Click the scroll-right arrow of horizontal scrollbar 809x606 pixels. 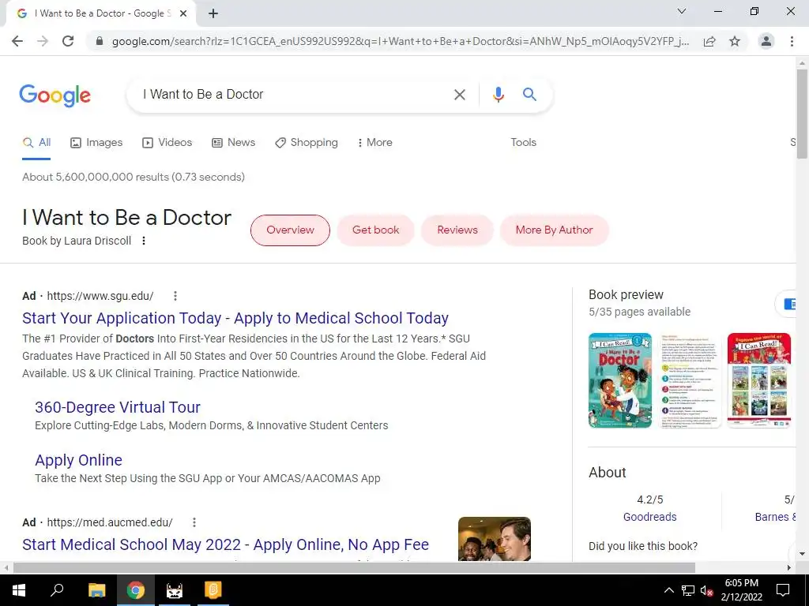tap(789, 568)
